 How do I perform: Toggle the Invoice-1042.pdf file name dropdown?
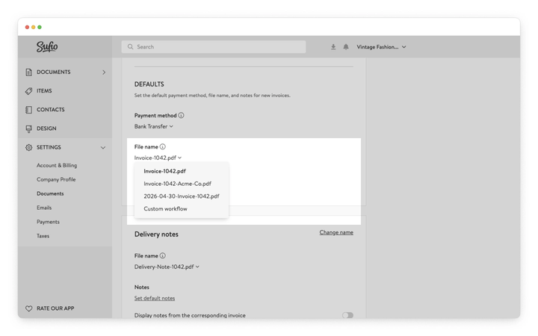point(158,158)
